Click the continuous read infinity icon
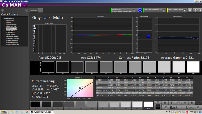This screenshot has height=114, width=202. pos(185,103)
